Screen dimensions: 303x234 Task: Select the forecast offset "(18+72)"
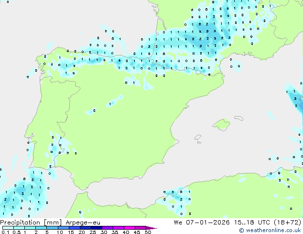tap(288, 222)
